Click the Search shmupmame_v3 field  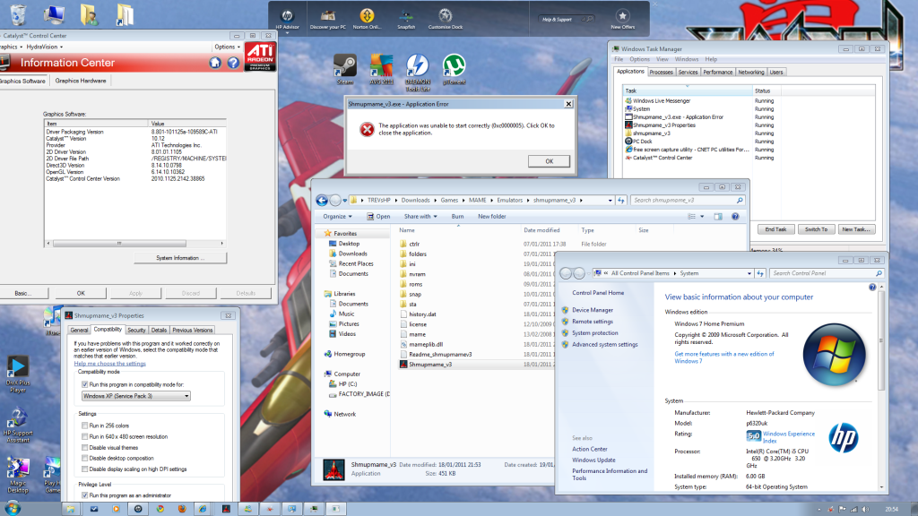coord(688,200)
